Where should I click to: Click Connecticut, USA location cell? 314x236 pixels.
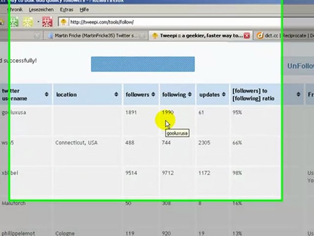(76, 143)
